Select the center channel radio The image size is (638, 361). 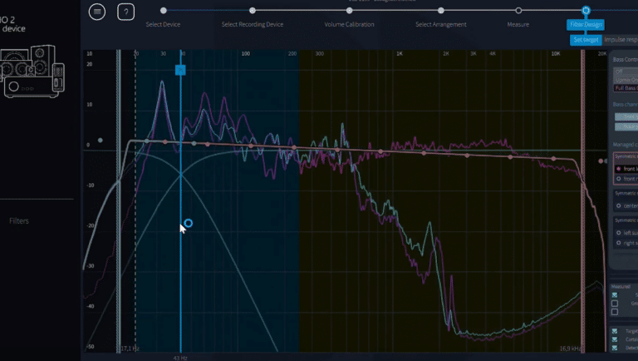click(618, 205)
